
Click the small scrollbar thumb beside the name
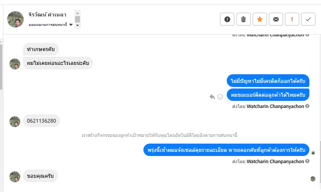pyautogui.click(x=77, y=19)
